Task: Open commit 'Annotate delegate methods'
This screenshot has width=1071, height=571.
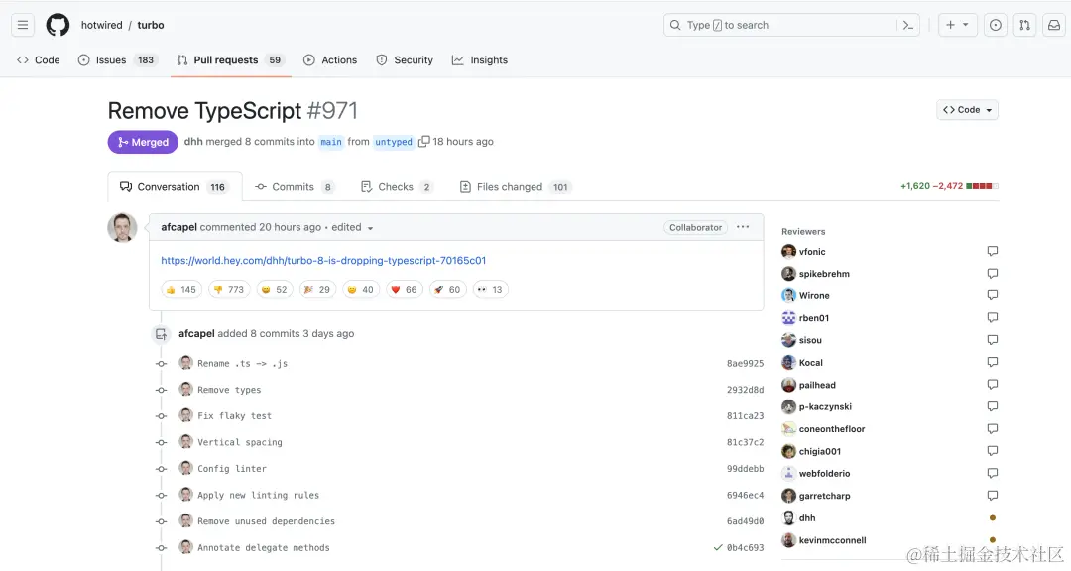Action: pos(264,548)
